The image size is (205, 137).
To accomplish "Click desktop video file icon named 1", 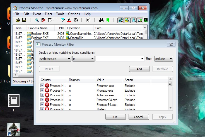I will (x=14, y=100).
